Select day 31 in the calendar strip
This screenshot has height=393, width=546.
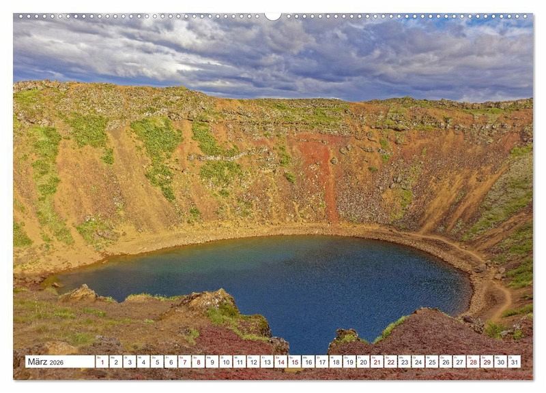click(x=515, y=362)
